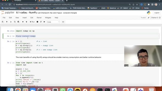Viewport: 162px width, 91px height.
Task: Open the Edit menu
Action: 10,18
